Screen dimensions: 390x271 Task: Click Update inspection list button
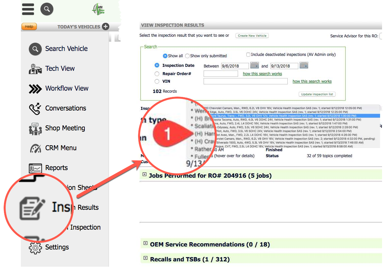coord(317,94)
